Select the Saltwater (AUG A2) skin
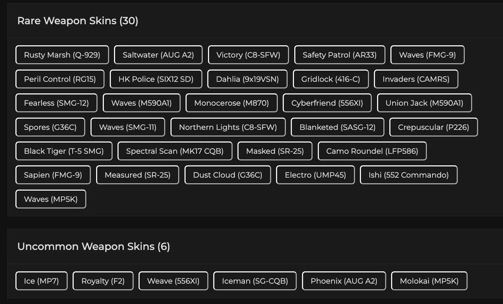 [158, 55]
